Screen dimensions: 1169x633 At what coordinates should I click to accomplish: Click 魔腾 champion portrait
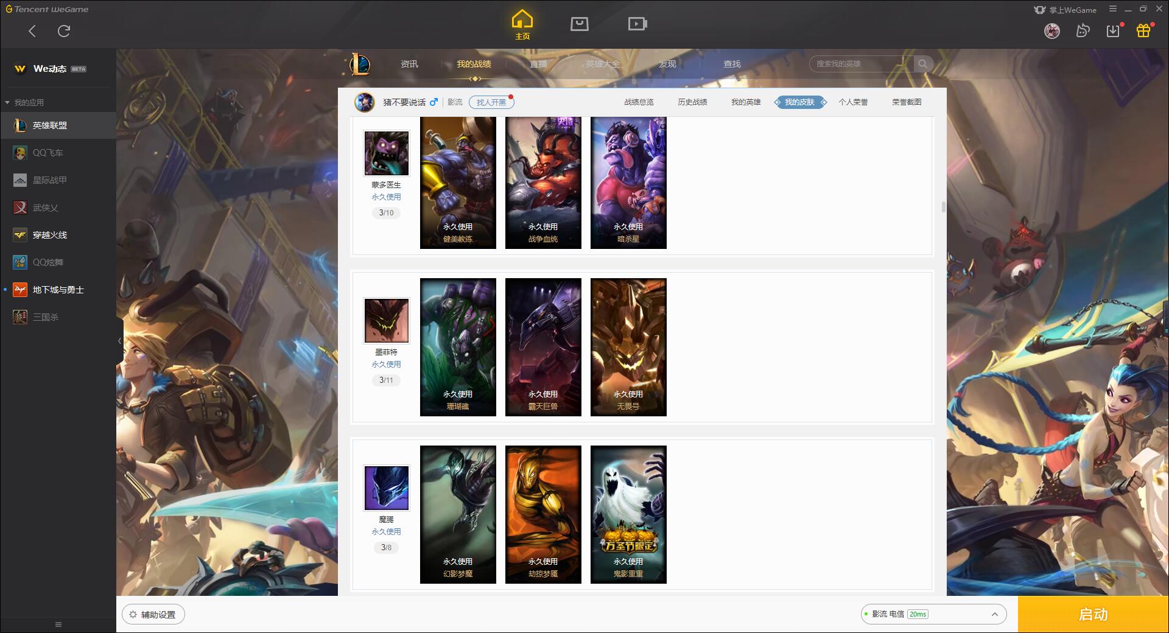coord(387,488)
